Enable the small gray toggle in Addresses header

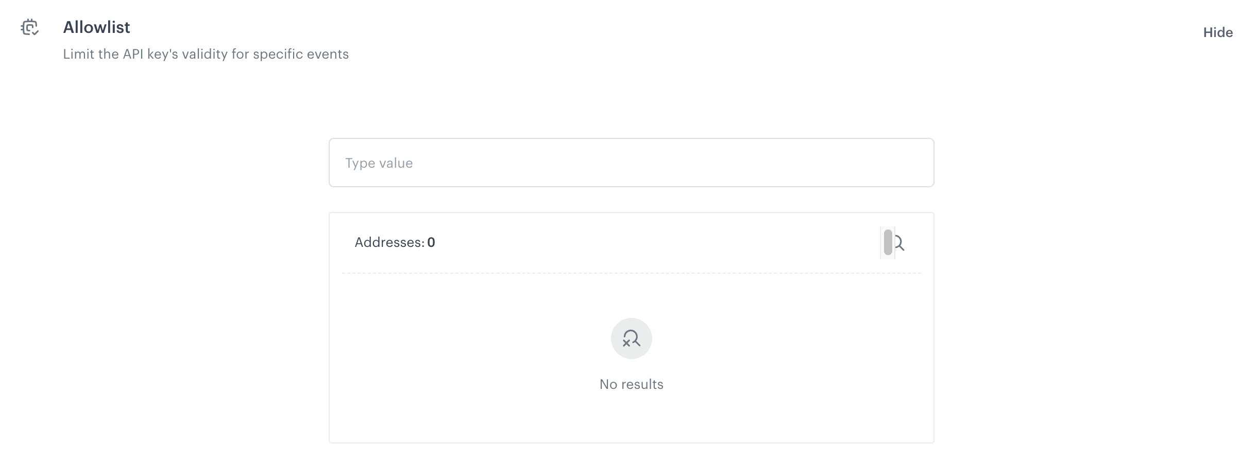click(888, 242)
